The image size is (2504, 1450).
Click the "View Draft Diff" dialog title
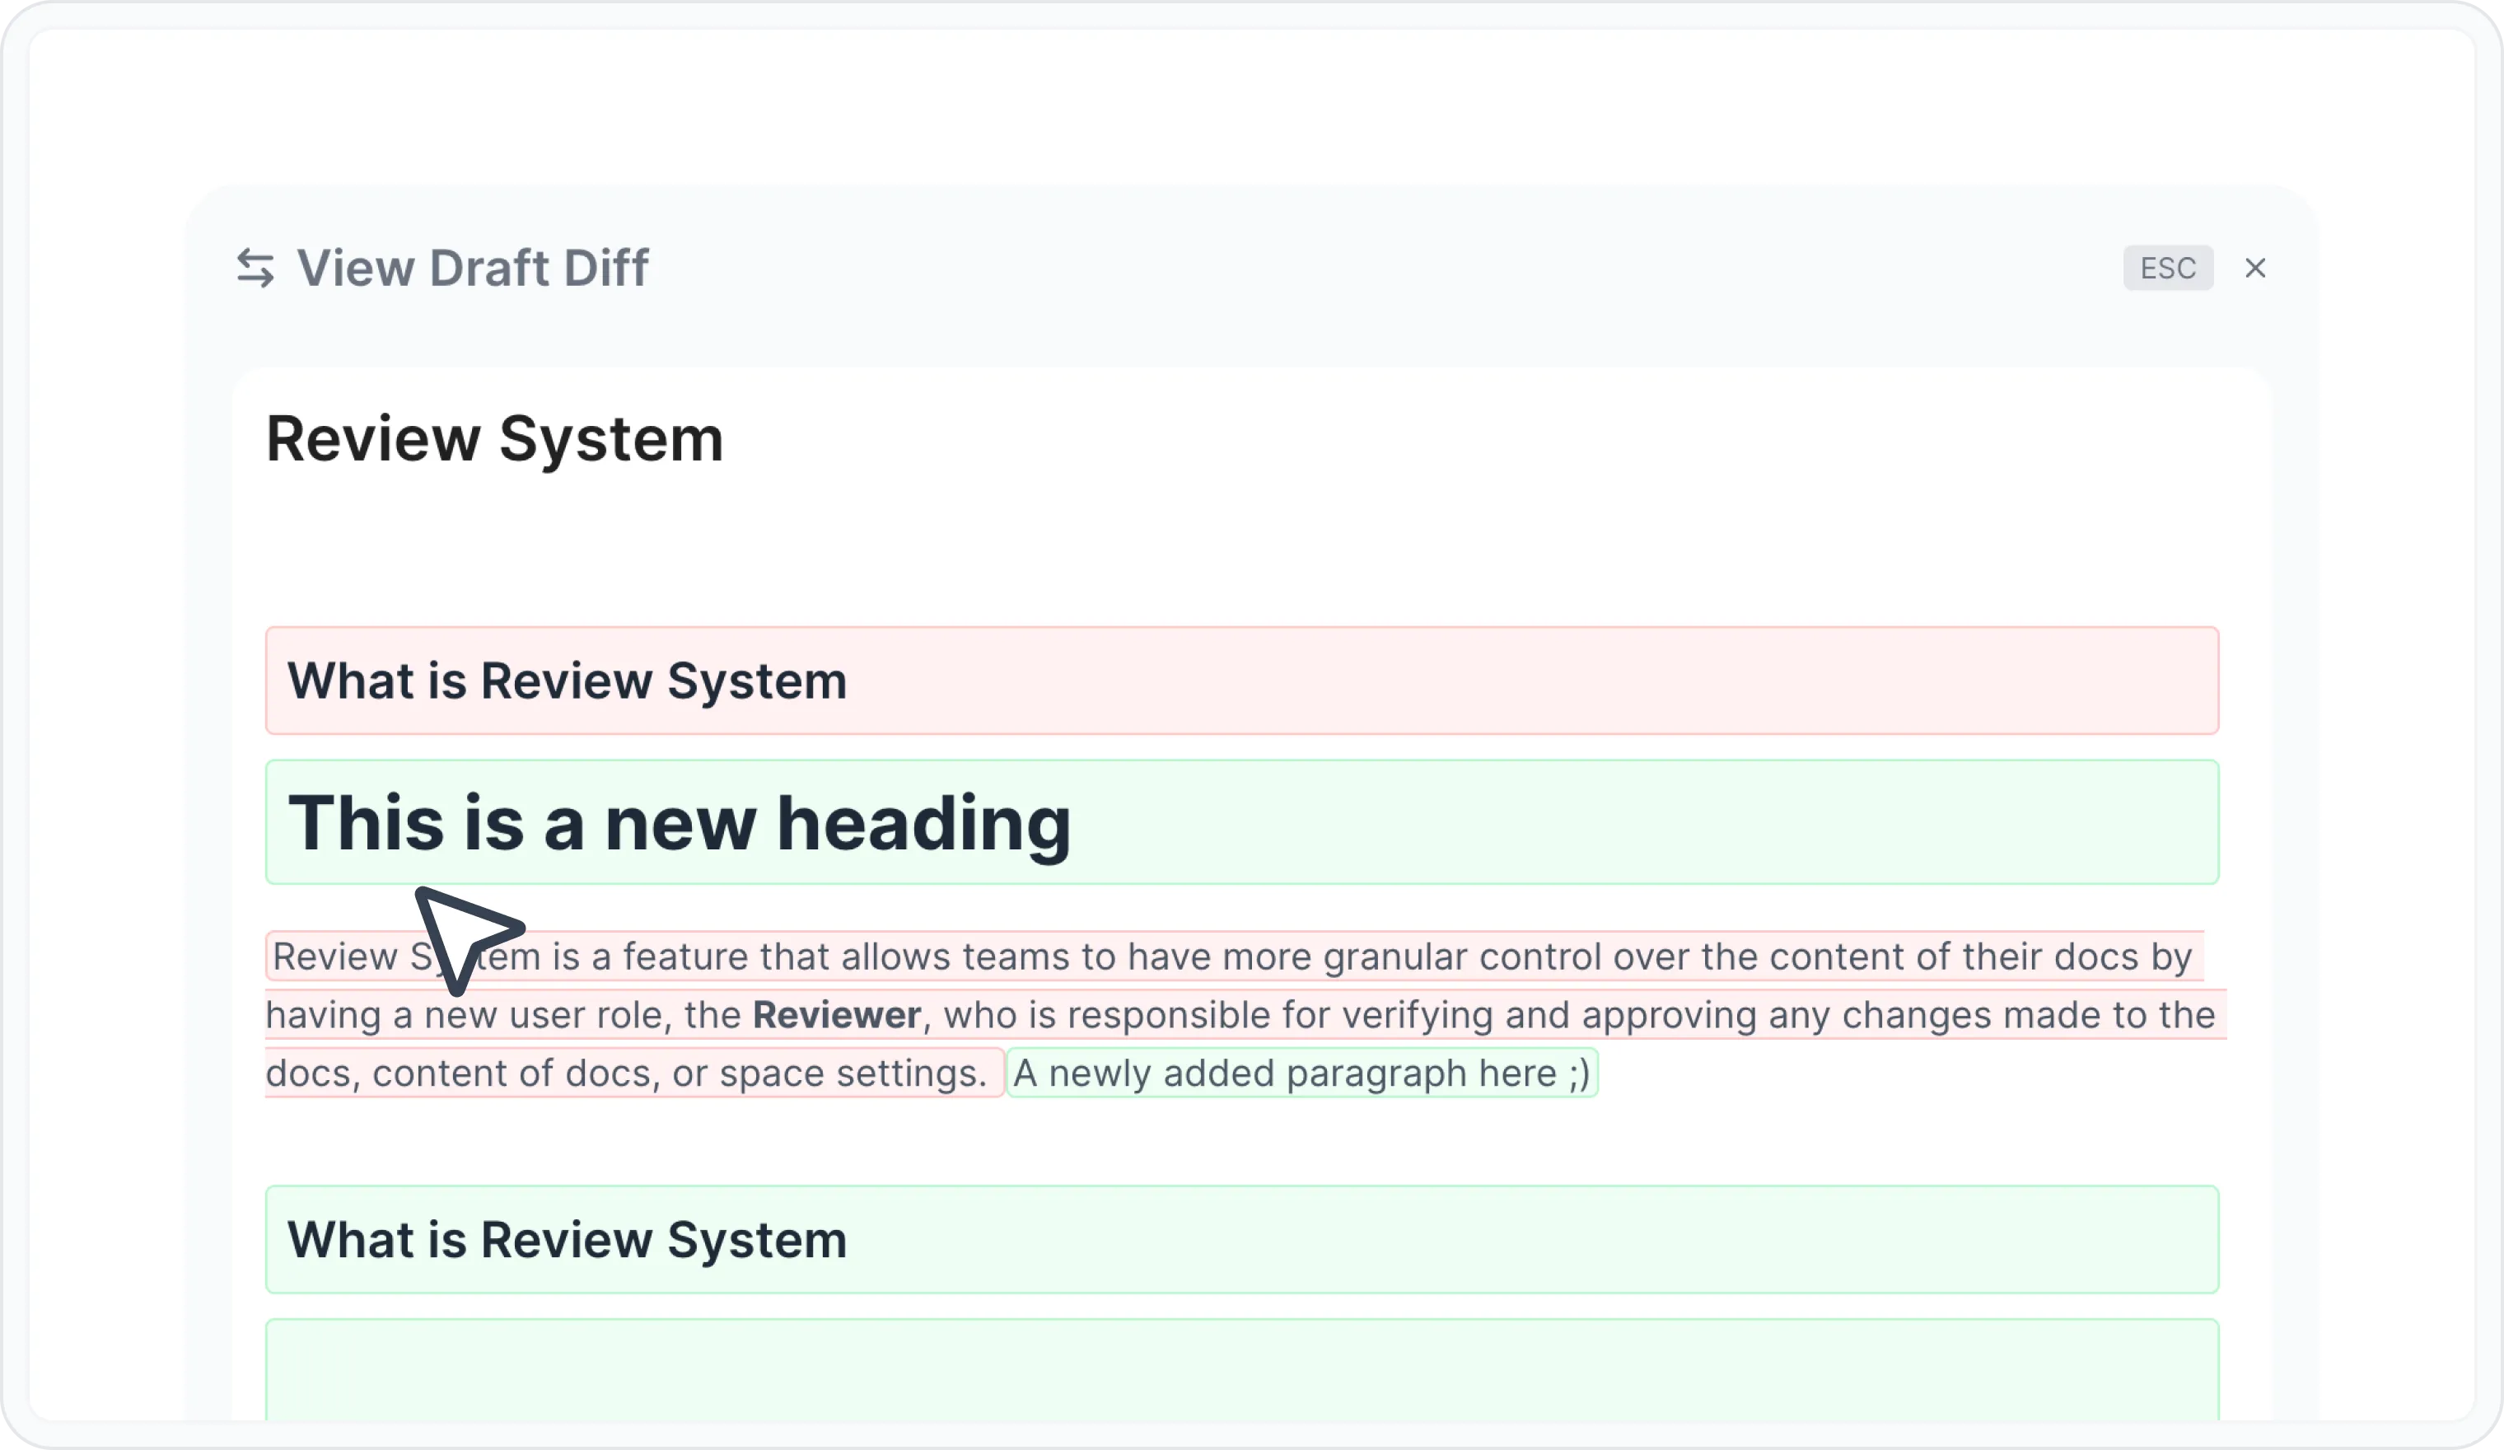[x=473, y=269]
